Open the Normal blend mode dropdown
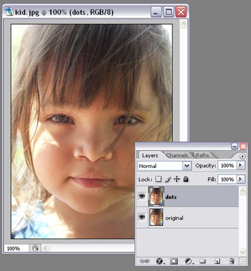Image resolution: width=251 pixels, height=271 pixels. (x=164, y=166)
